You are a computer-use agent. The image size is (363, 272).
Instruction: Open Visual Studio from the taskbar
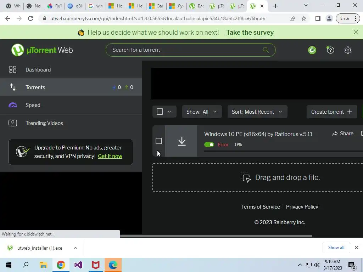tap(78, 265)
